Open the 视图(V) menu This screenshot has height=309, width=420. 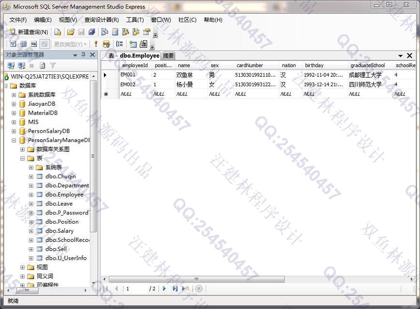[x=68, y=20]
